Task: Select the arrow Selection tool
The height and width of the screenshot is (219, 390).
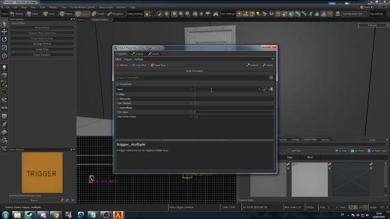Action: (4, 24)
